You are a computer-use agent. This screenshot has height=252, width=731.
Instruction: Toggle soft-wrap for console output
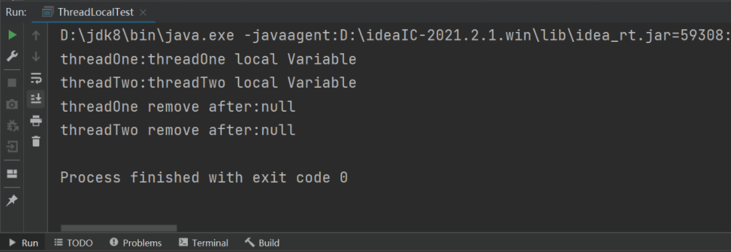click(36, 78)
